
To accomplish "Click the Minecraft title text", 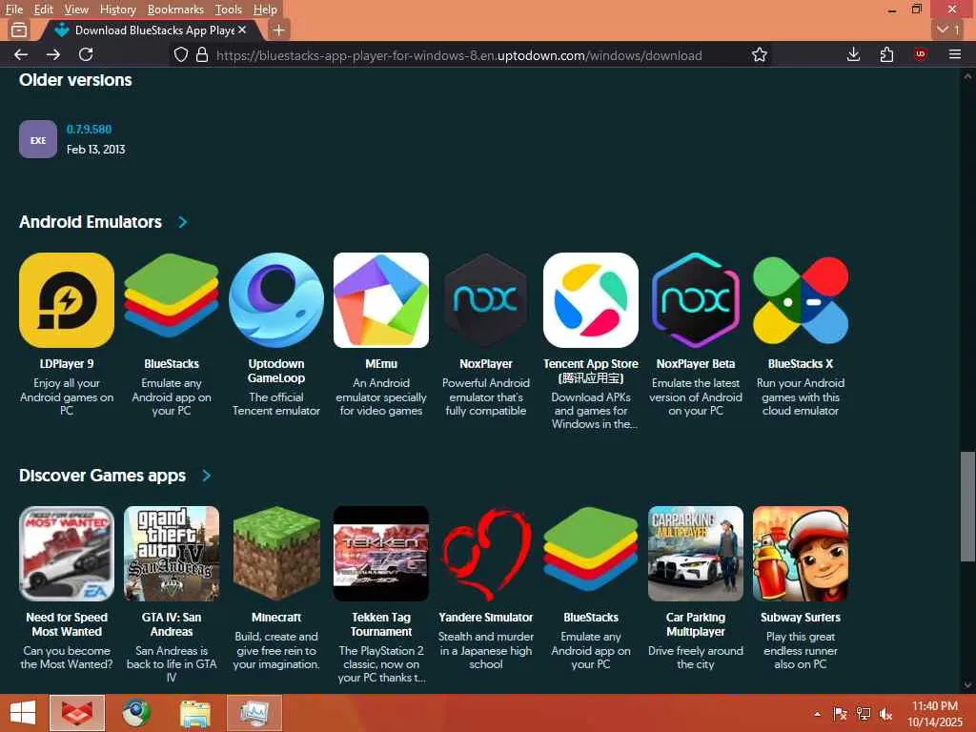I will point(276,618).
